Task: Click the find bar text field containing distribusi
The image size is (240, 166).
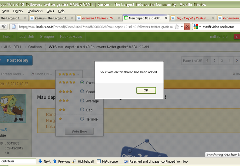Action: (18, 161)
